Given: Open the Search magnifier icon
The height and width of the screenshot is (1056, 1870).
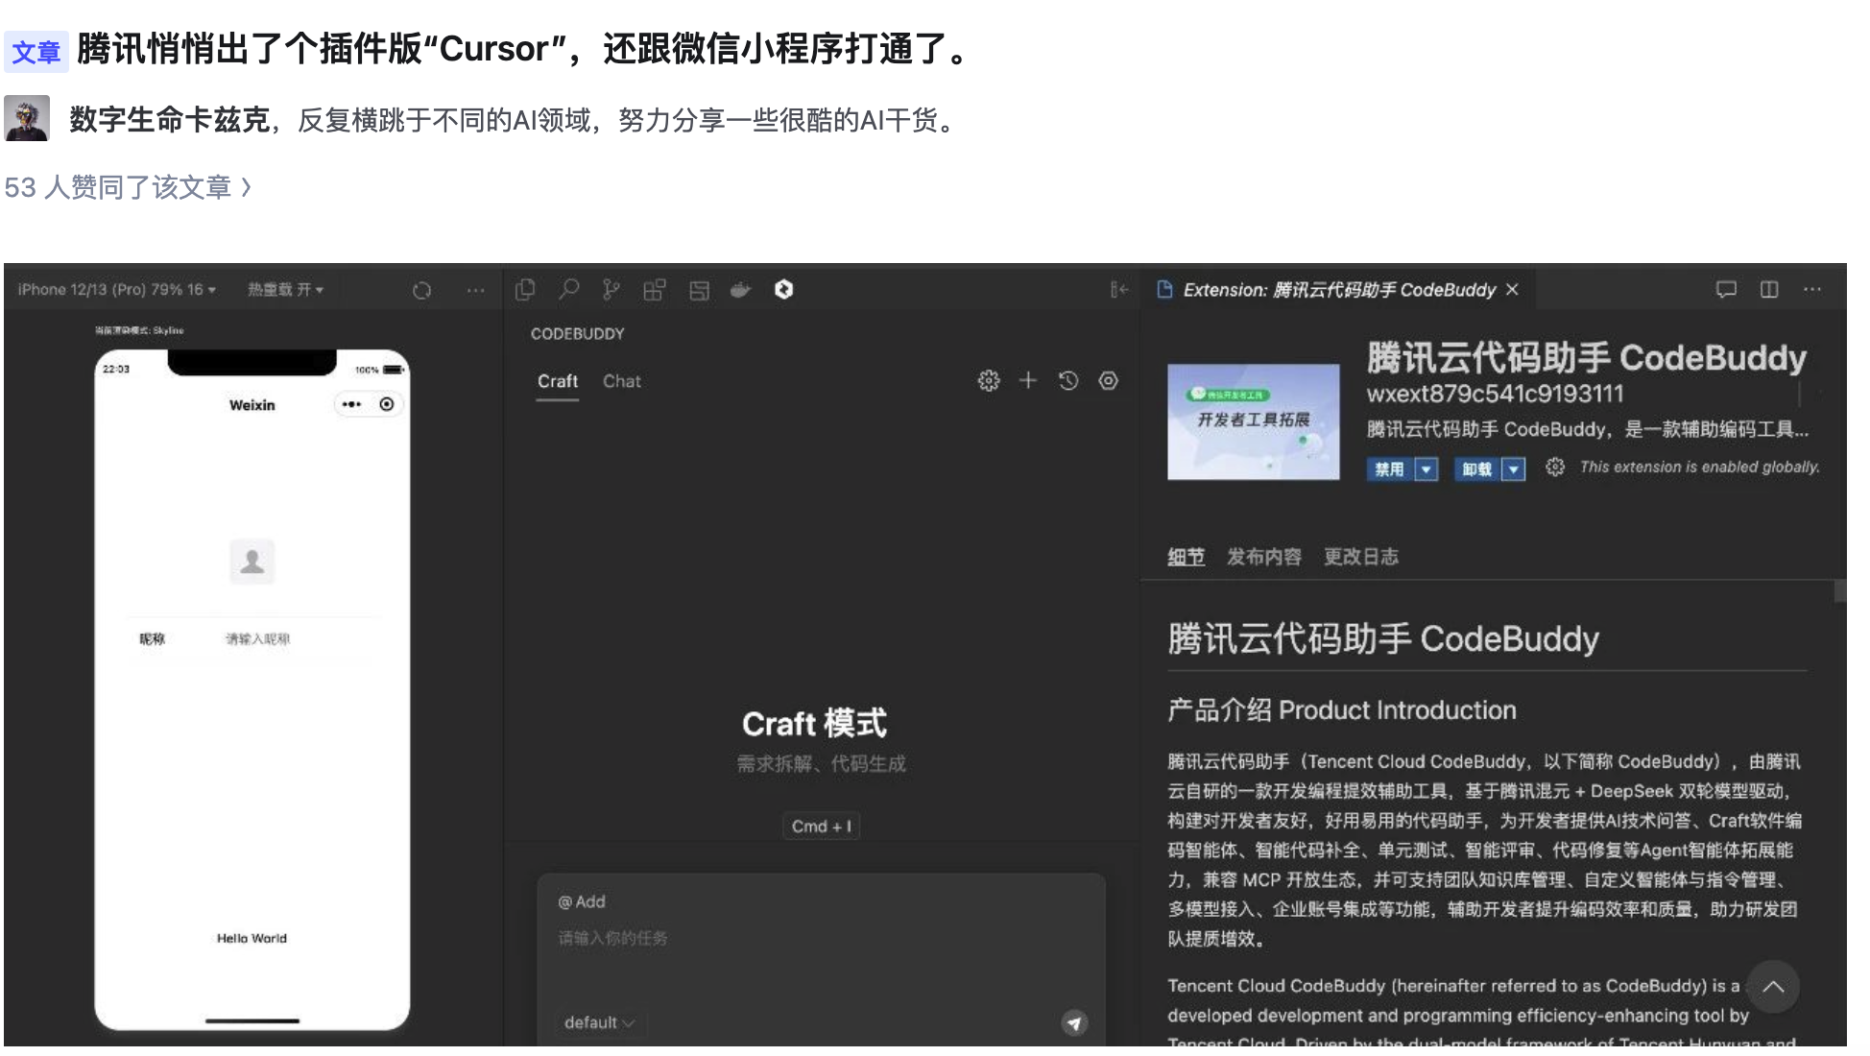Looking at the screenshot, I should [x=569, y=290].
